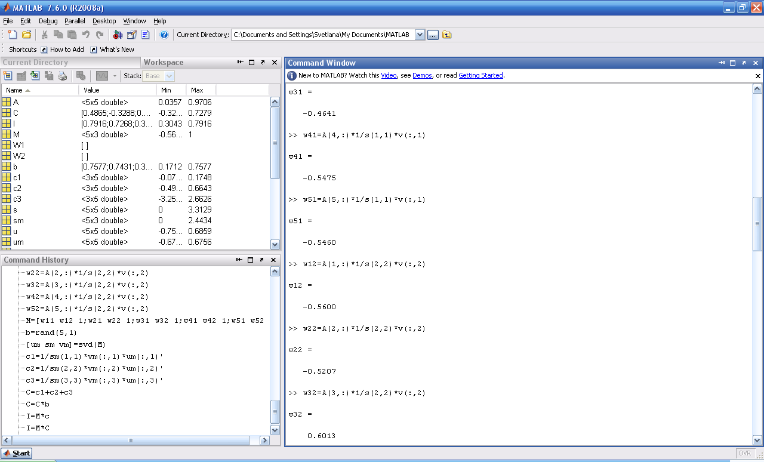Go up one directory level
The width and height of the screenshot is (764, 462).
click(447, 35)
